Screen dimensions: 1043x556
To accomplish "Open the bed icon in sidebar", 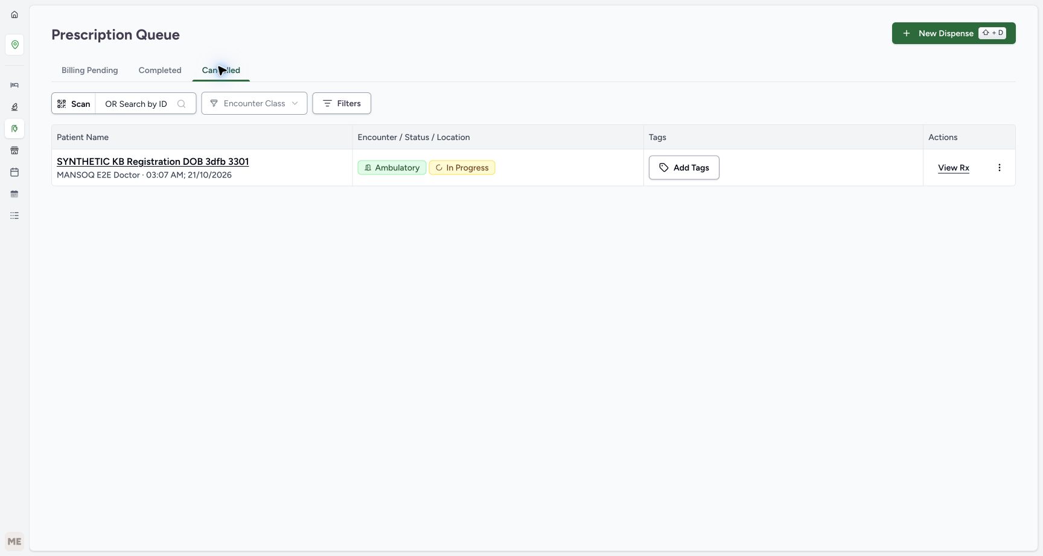I will [x=14, y=85].
